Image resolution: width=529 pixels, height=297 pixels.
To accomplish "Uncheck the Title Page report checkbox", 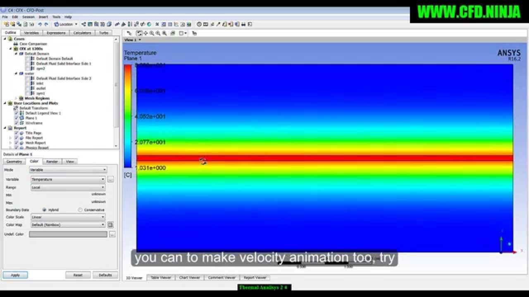I will pyautogui.click(x=17, y=133).
